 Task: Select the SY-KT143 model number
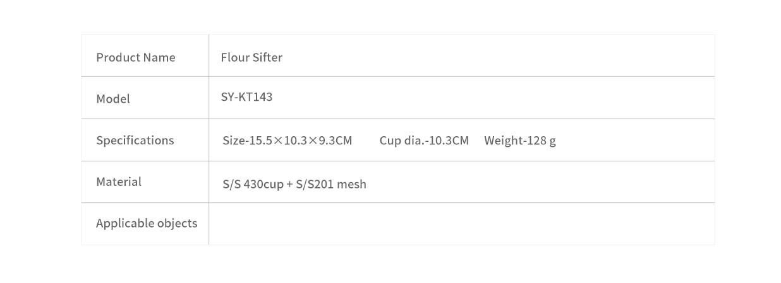tap(246, 97)
